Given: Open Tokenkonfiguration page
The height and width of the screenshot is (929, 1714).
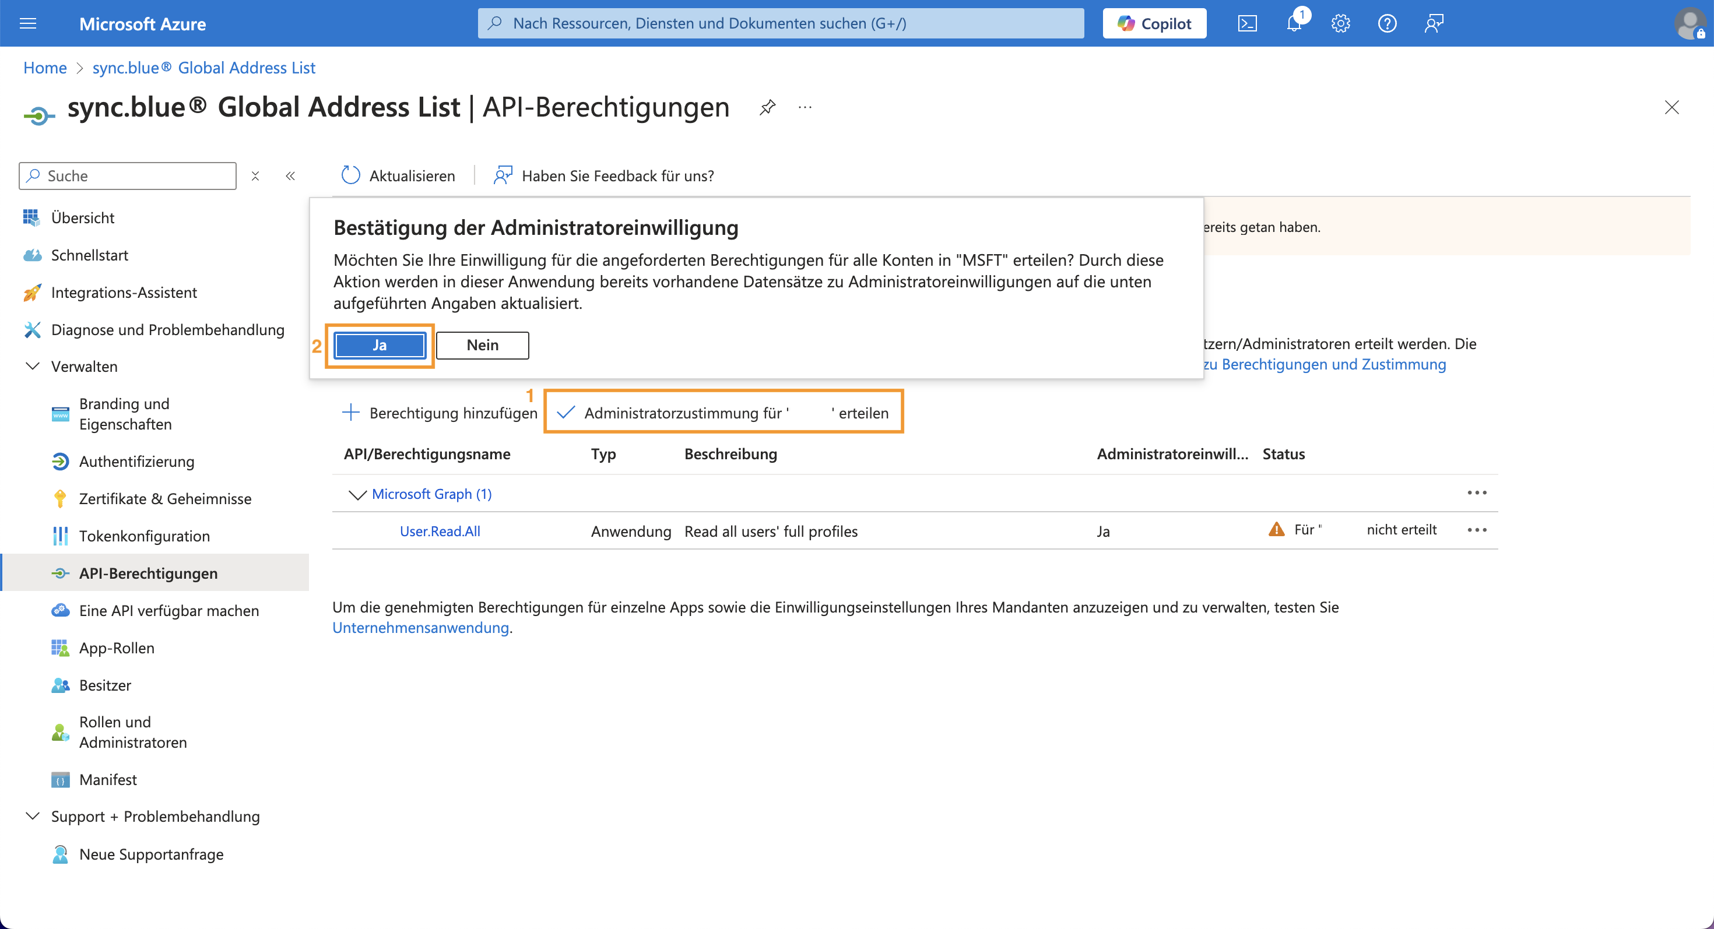Looking at the screenshot, I should (145, 536).
